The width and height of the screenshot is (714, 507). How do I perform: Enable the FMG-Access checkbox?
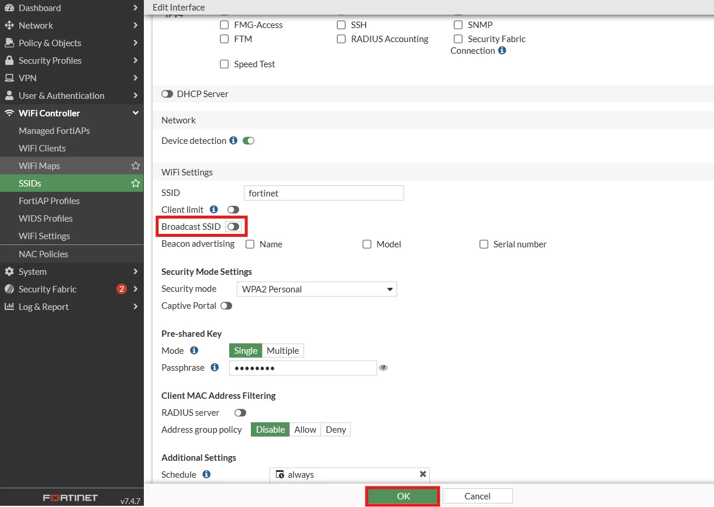tap(224, 25)
